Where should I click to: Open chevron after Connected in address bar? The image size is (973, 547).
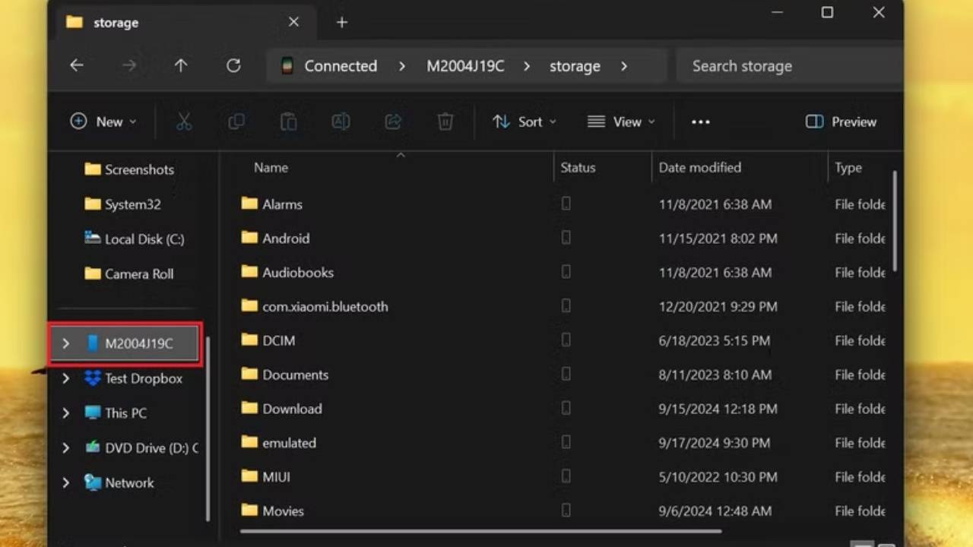coord(402,66)
